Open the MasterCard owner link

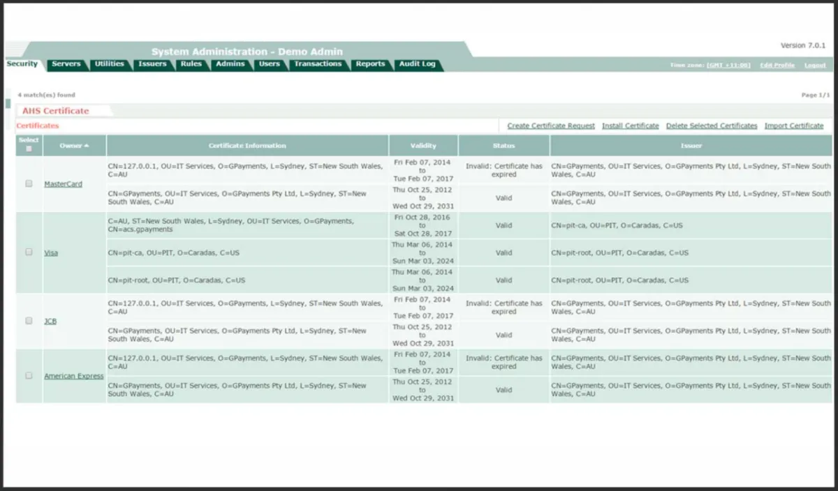pyautogui.click(x=63, y=184)
